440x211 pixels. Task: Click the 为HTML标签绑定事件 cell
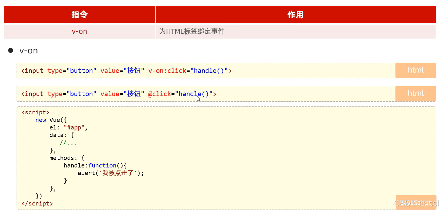296,31
